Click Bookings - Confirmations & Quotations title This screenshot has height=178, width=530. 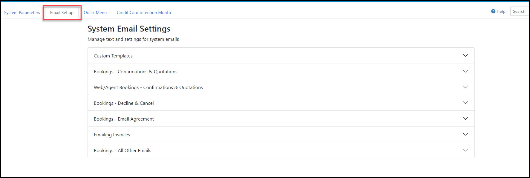[135, 71]
